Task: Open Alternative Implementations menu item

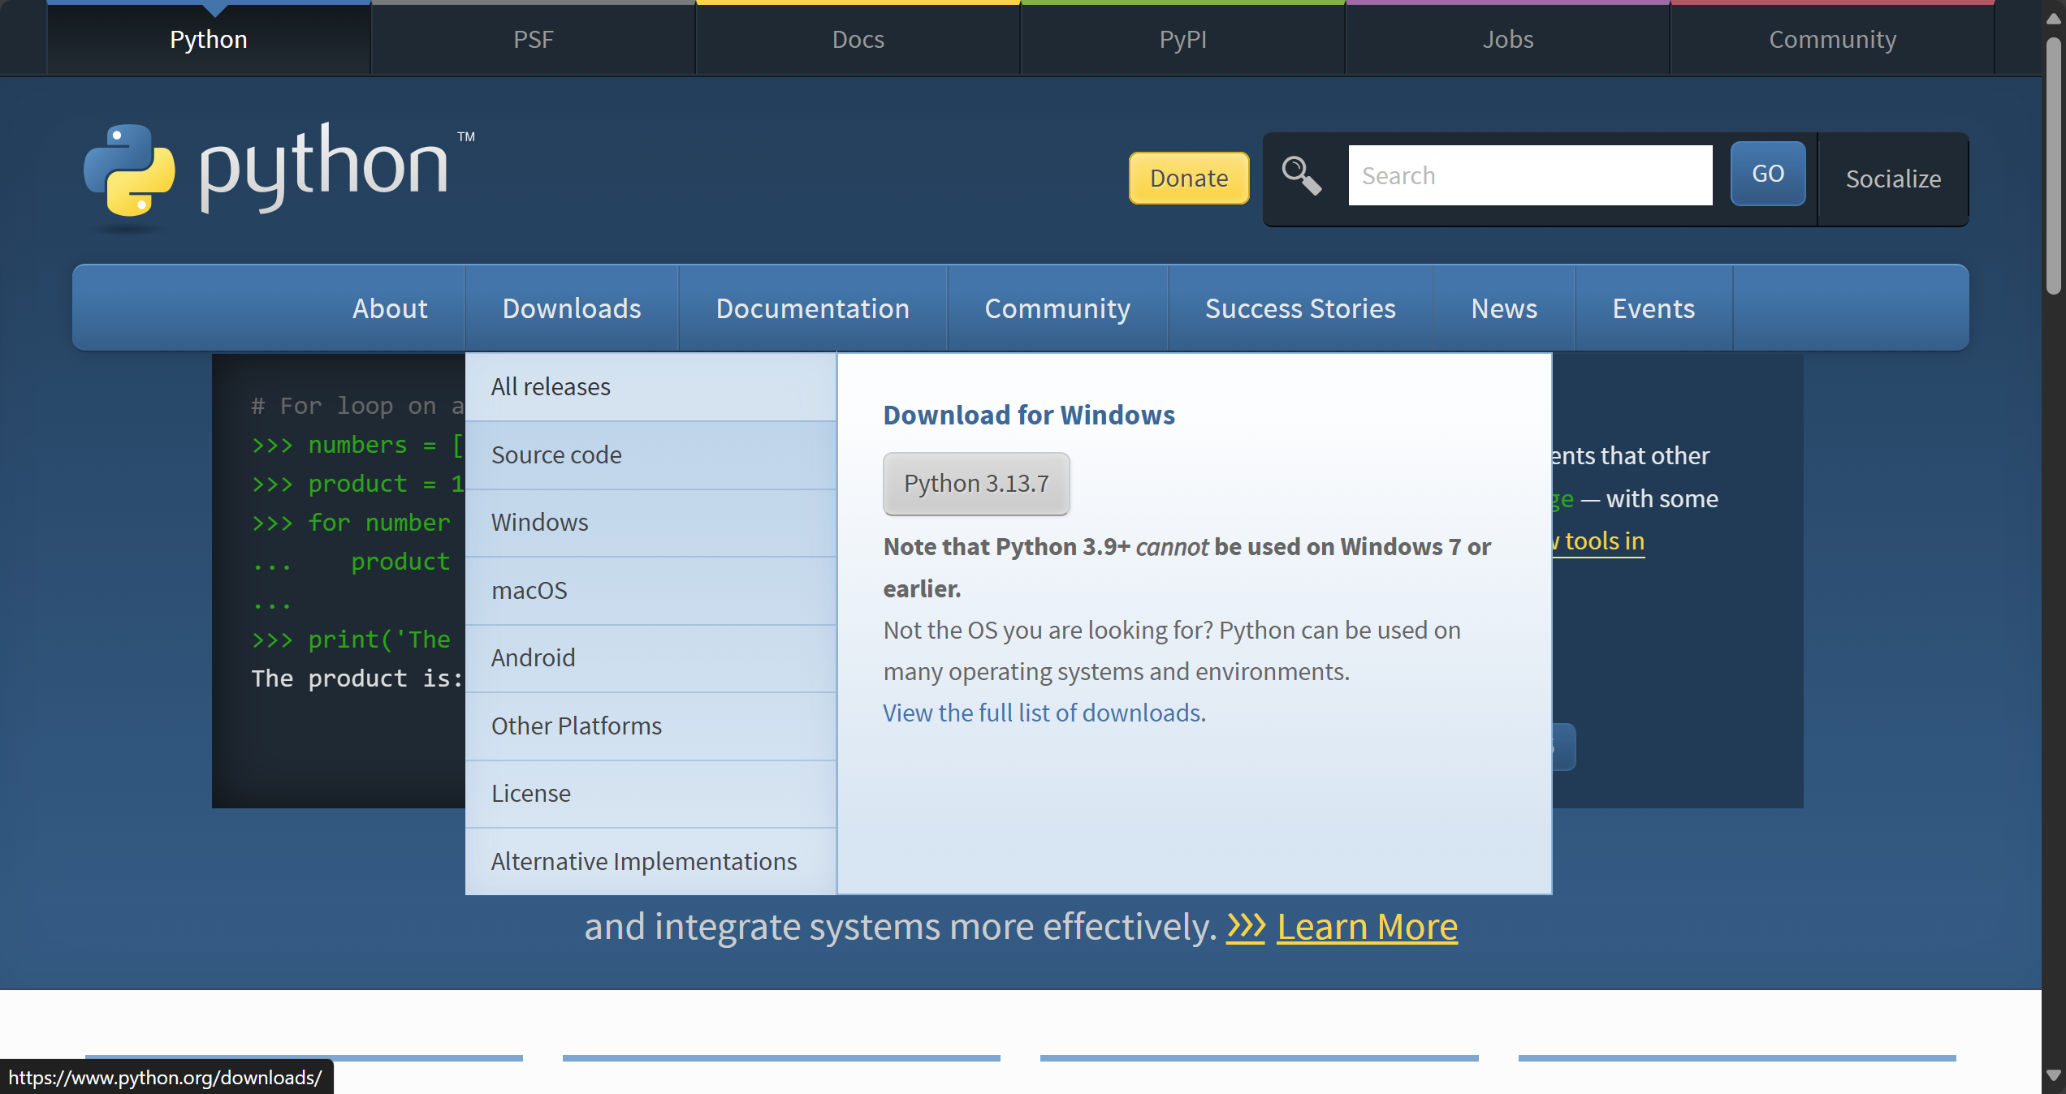Action: (x=644, y=861)
